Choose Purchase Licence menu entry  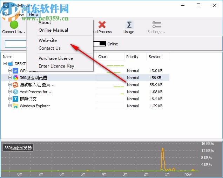point(56,58)
